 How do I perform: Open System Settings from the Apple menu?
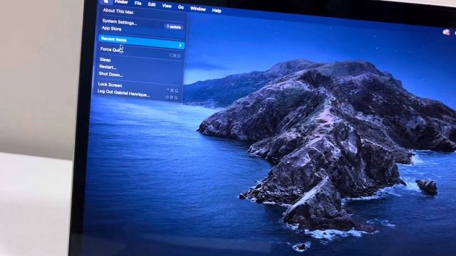120,22
